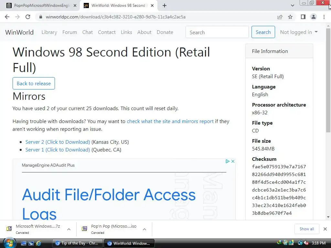331x248 pixels.
Task: Click Switch between windows quick launch icon
Action: [x=31, y=243]
